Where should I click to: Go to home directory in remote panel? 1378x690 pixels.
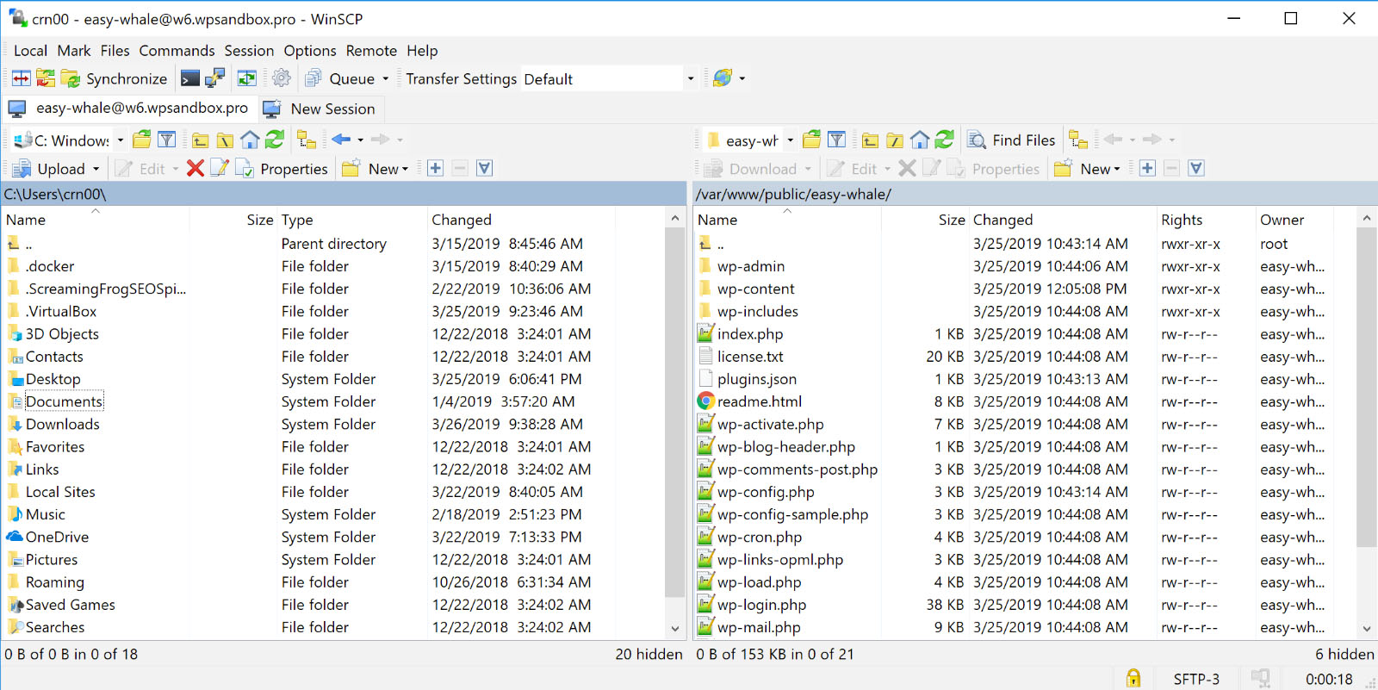point(920,140)
